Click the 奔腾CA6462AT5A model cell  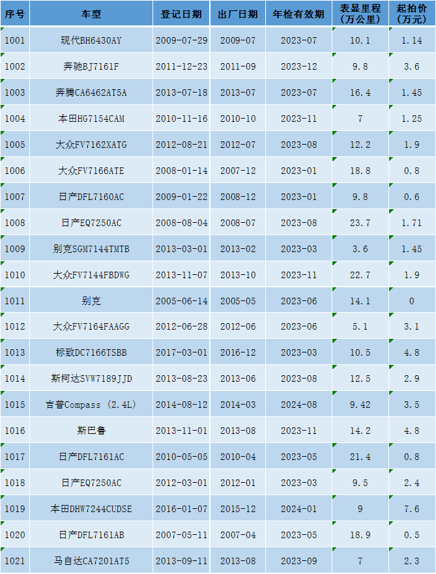pyautogui.click(x=91, y=92)
